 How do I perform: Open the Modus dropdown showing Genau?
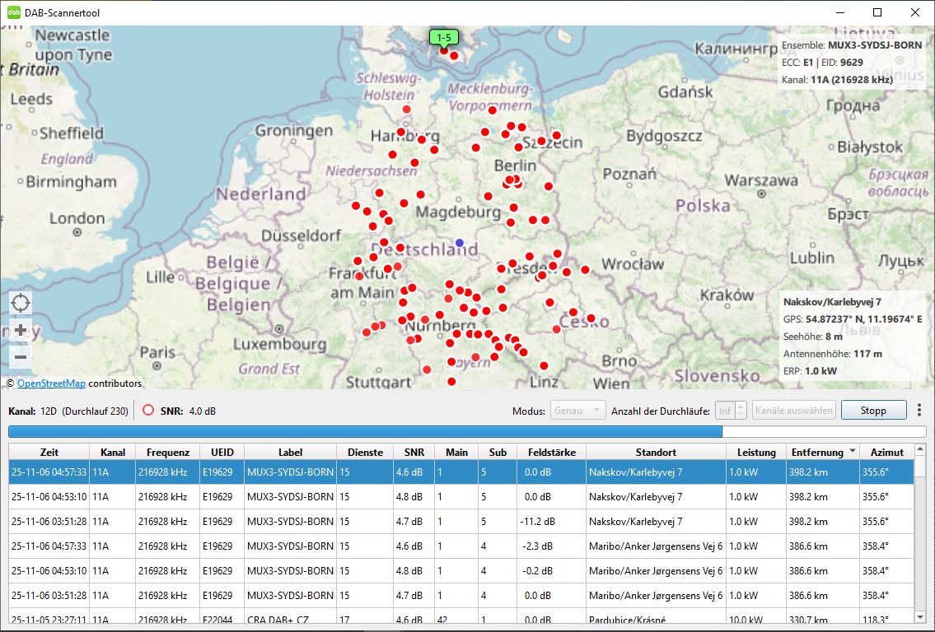[578, 410]
